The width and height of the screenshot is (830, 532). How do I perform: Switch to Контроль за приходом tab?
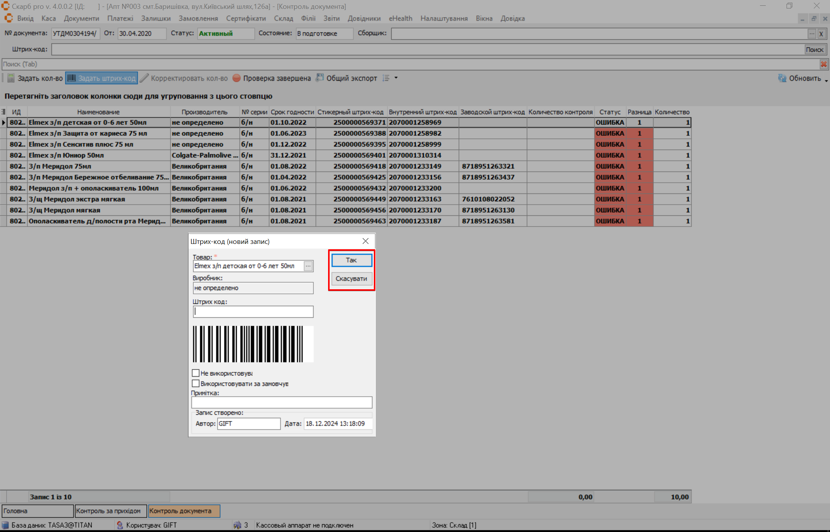(110, 511)
